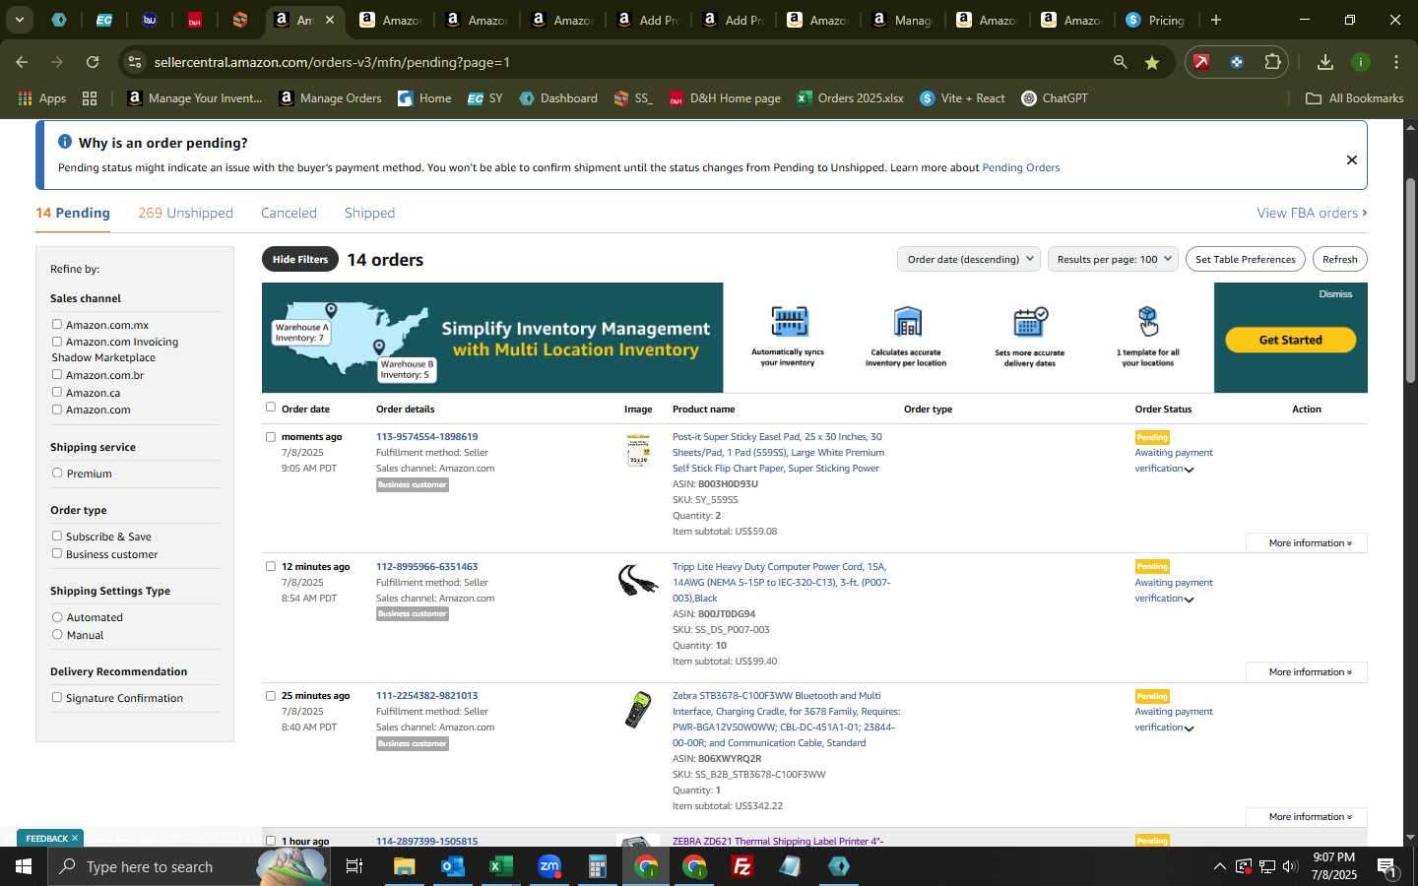Screen dimensions: 1418x886
Task: Open the Extensions puzzle icon
Action: click(x=1272, y=62)
